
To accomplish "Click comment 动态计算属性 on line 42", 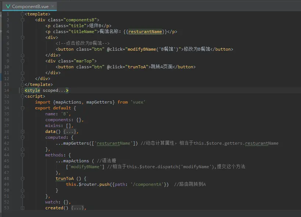I will [x=160, y=143].
